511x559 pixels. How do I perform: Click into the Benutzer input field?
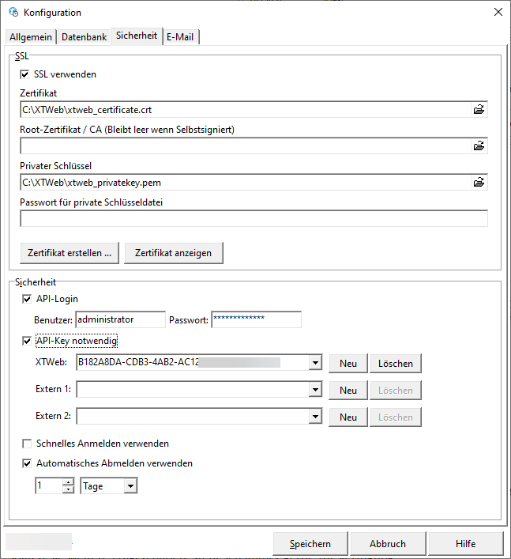pyautogui.click(x=119, y=319)
